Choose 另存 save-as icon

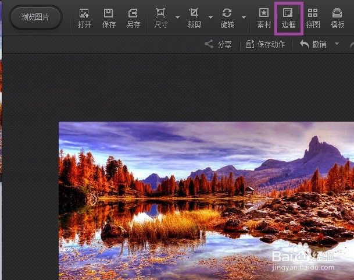134,19
